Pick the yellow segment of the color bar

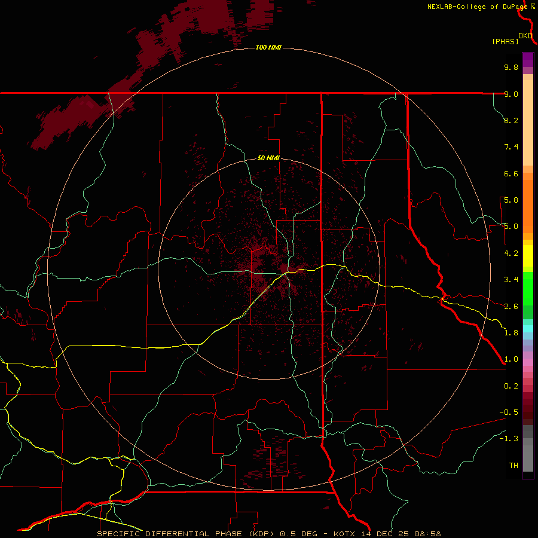528,256
